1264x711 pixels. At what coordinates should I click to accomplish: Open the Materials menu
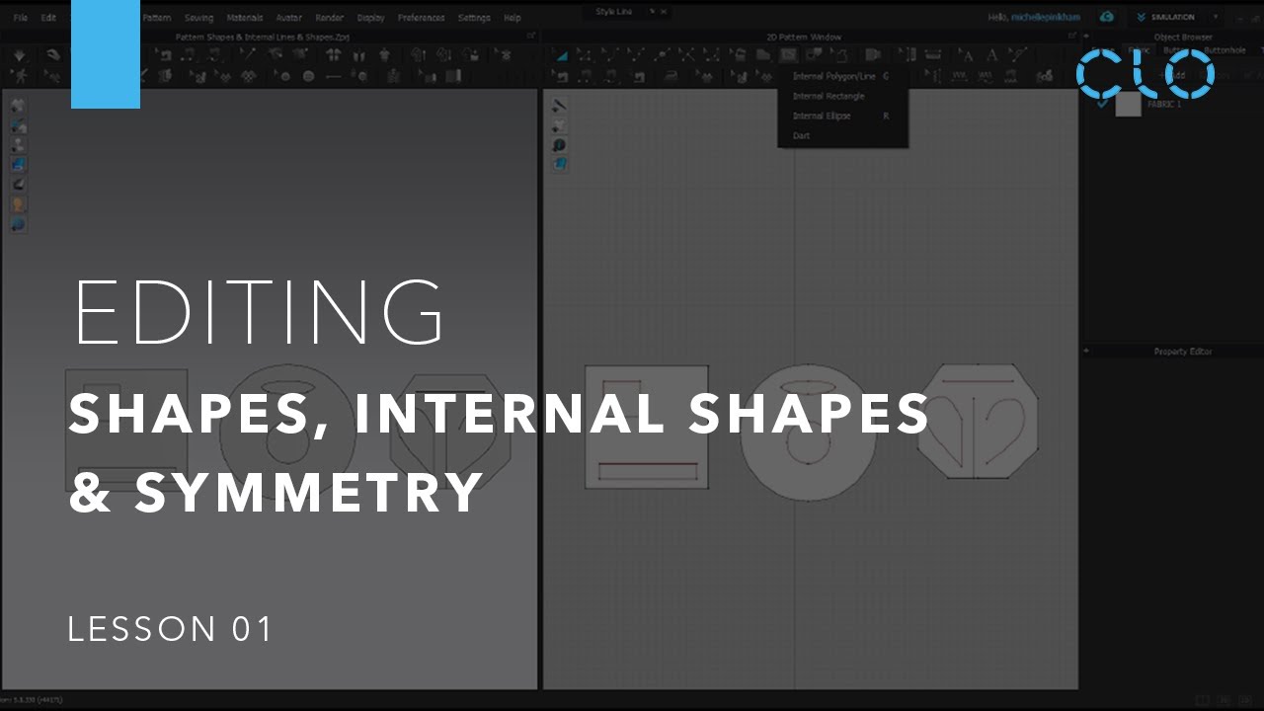(244, 18)
